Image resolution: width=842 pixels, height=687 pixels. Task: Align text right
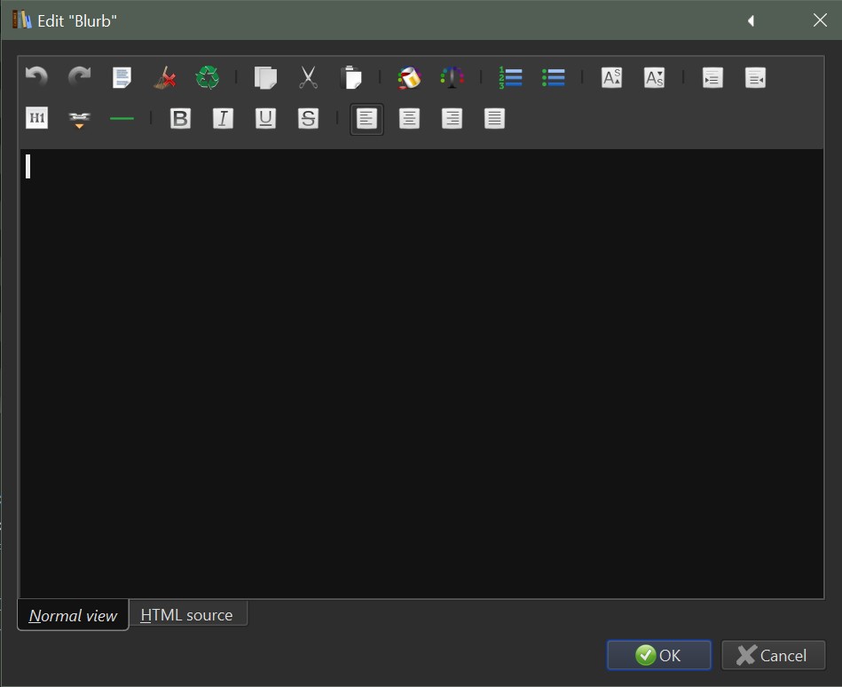(x=452, y=118)
